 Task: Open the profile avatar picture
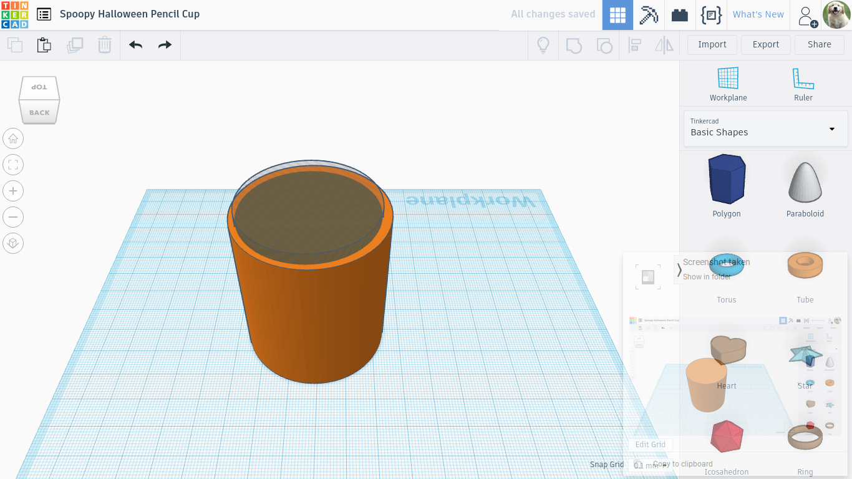[836, 15]
